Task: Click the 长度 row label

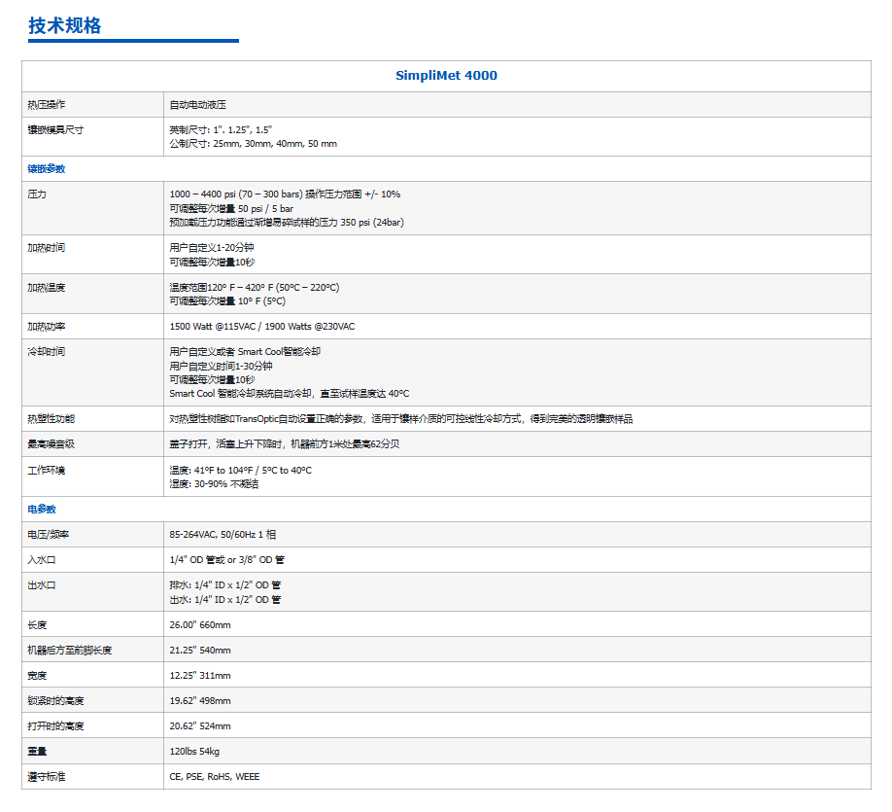Action: tap(37, 625)
